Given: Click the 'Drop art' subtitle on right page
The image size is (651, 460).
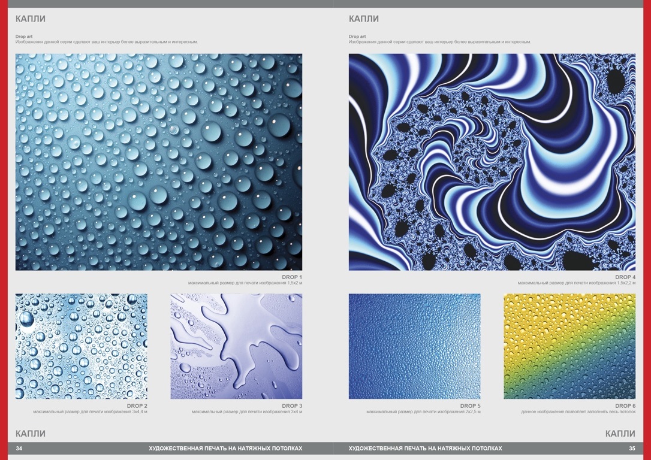Looking at the screenshot, I should point(357,37).
